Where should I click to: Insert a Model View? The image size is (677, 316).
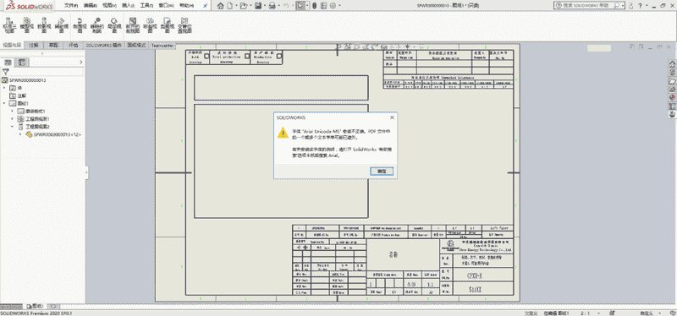coord(26,25)
